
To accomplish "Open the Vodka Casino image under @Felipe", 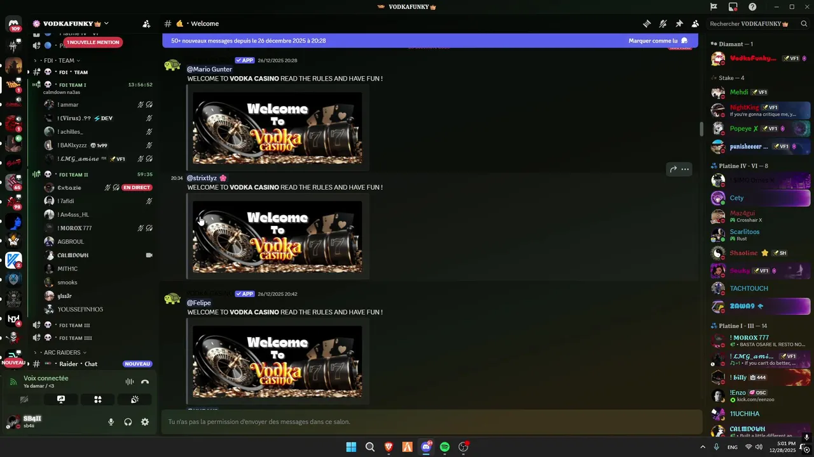I will tap(277, 362).
